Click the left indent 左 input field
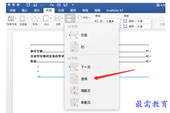This screenshot has width=170, height=113. (112, 21)
